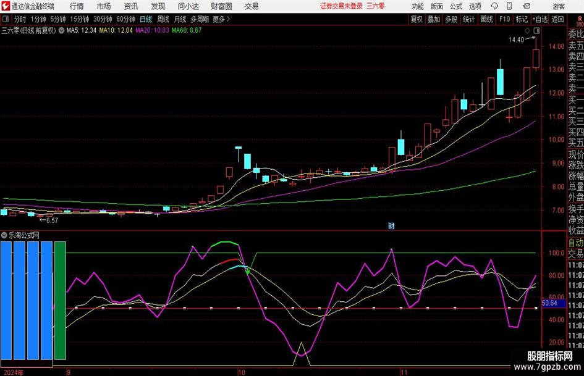This screenshot has width=584, height=376.
Task: Switch to the 1分钟 period tab
Action: click(38, 19)
